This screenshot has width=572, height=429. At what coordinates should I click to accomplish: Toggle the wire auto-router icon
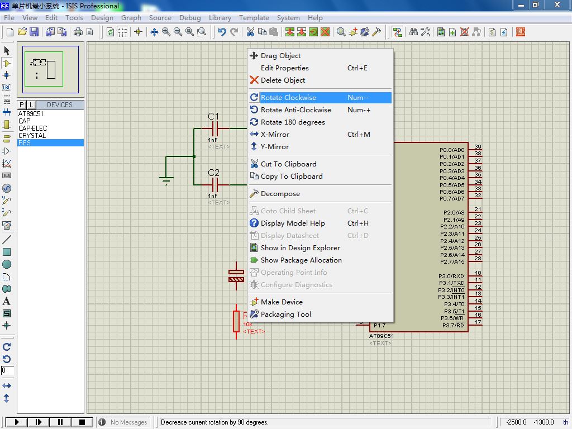tap(397, 32)
